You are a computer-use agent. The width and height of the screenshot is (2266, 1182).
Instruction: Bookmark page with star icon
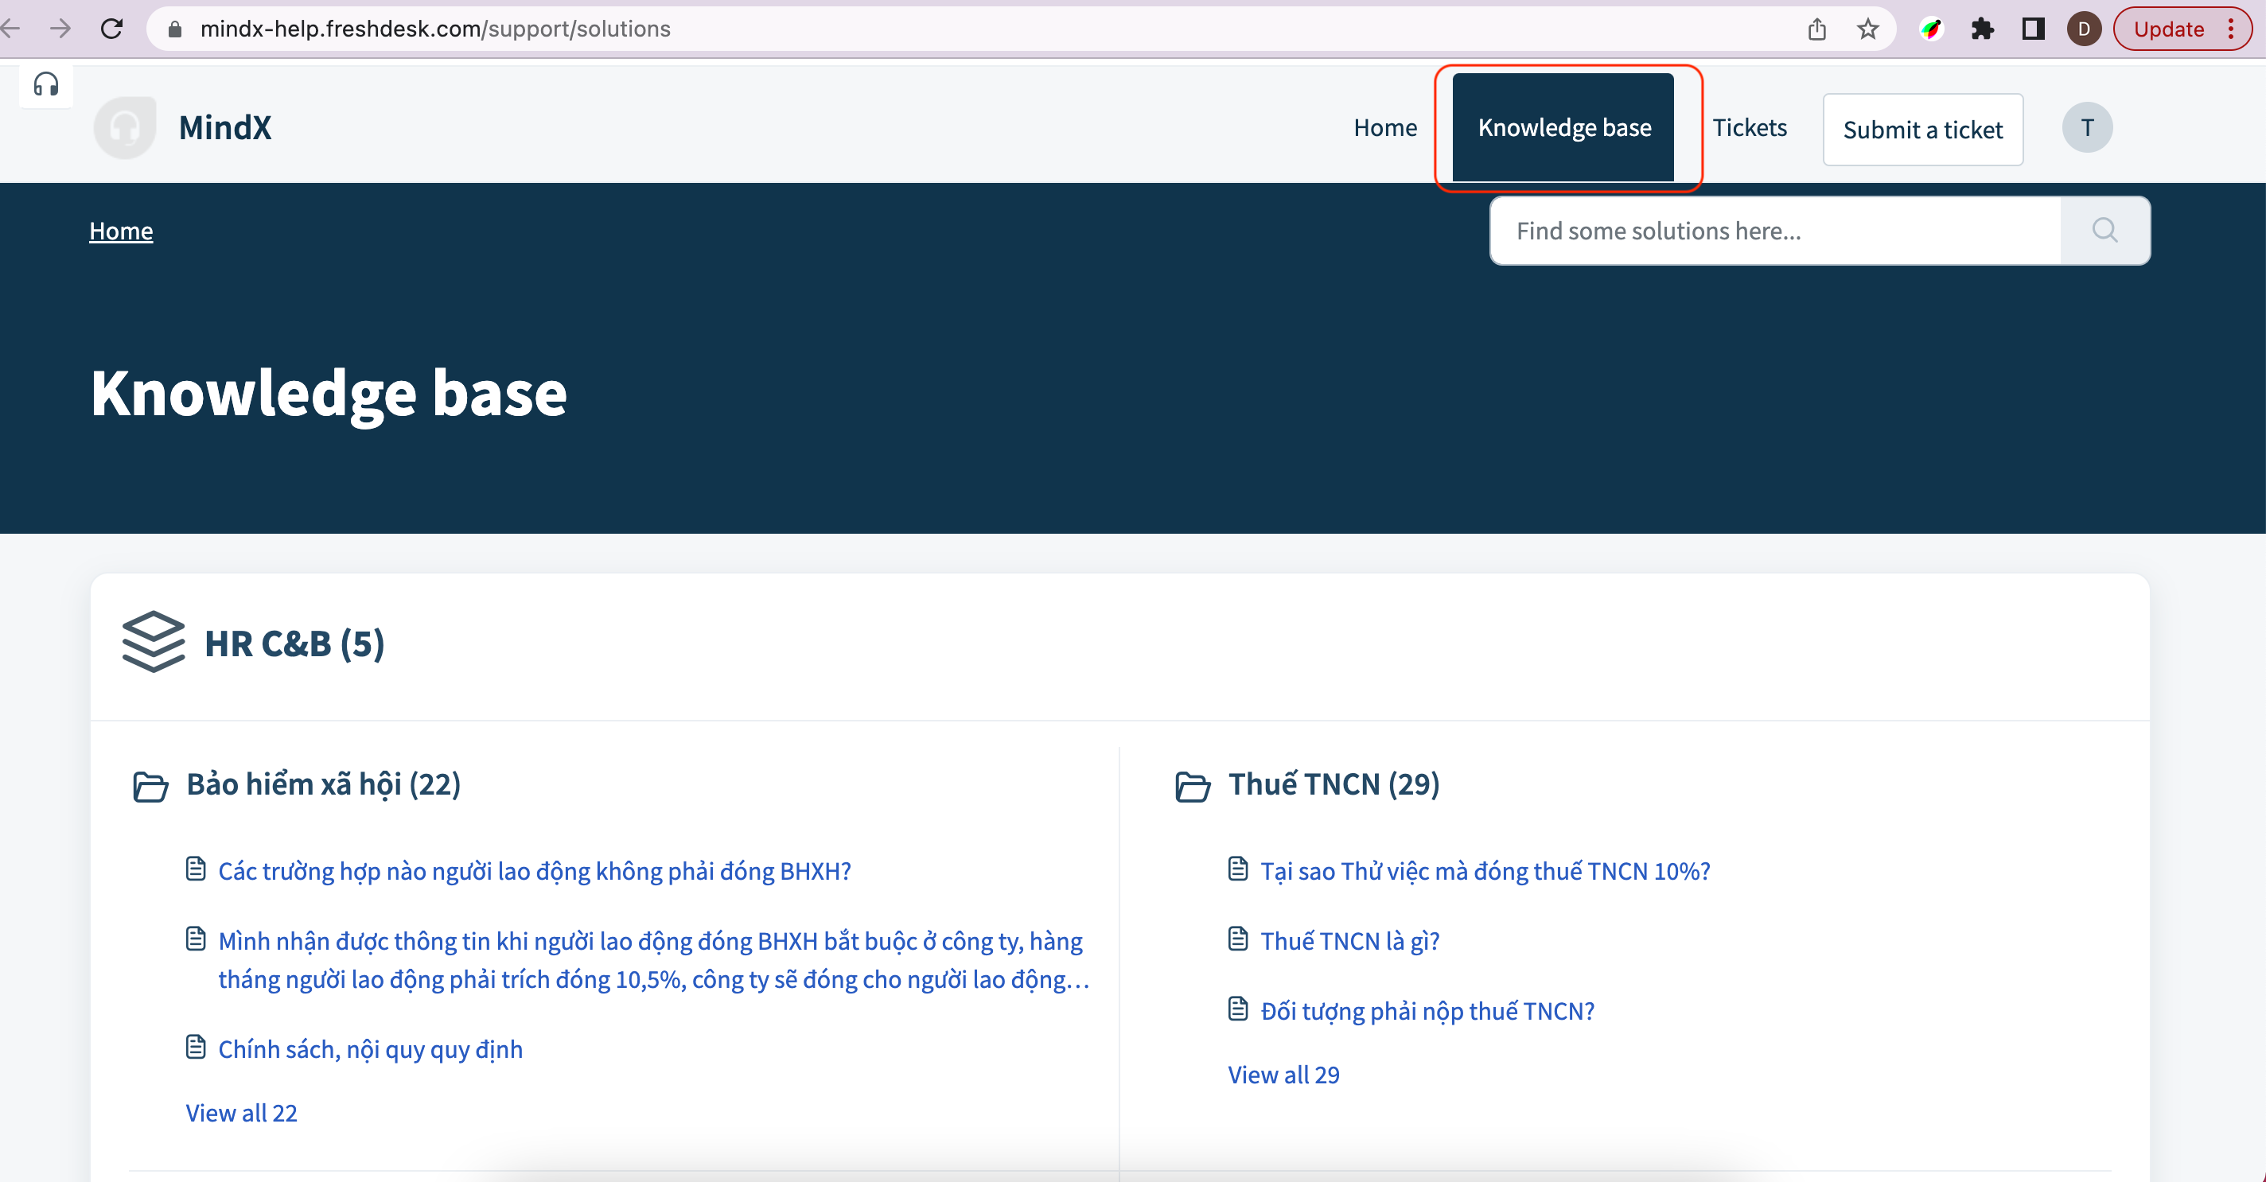click(1868, 29)
